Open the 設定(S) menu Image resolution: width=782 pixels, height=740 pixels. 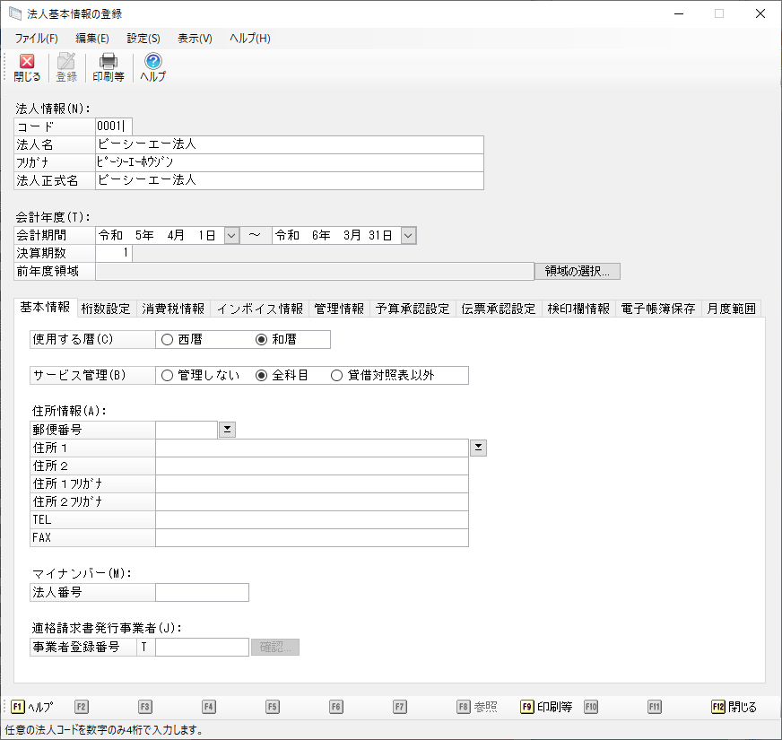[143, 39]
